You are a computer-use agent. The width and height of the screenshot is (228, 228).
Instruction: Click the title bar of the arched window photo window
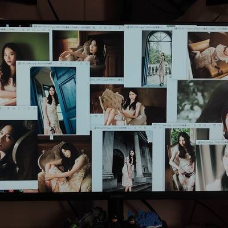tap(149, 27)
